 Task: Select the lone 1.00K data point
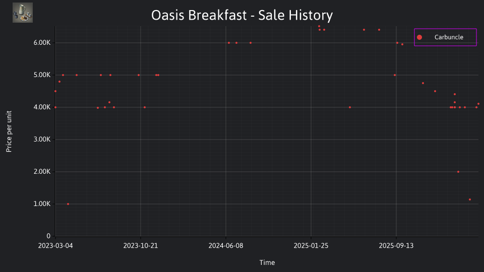68,204
